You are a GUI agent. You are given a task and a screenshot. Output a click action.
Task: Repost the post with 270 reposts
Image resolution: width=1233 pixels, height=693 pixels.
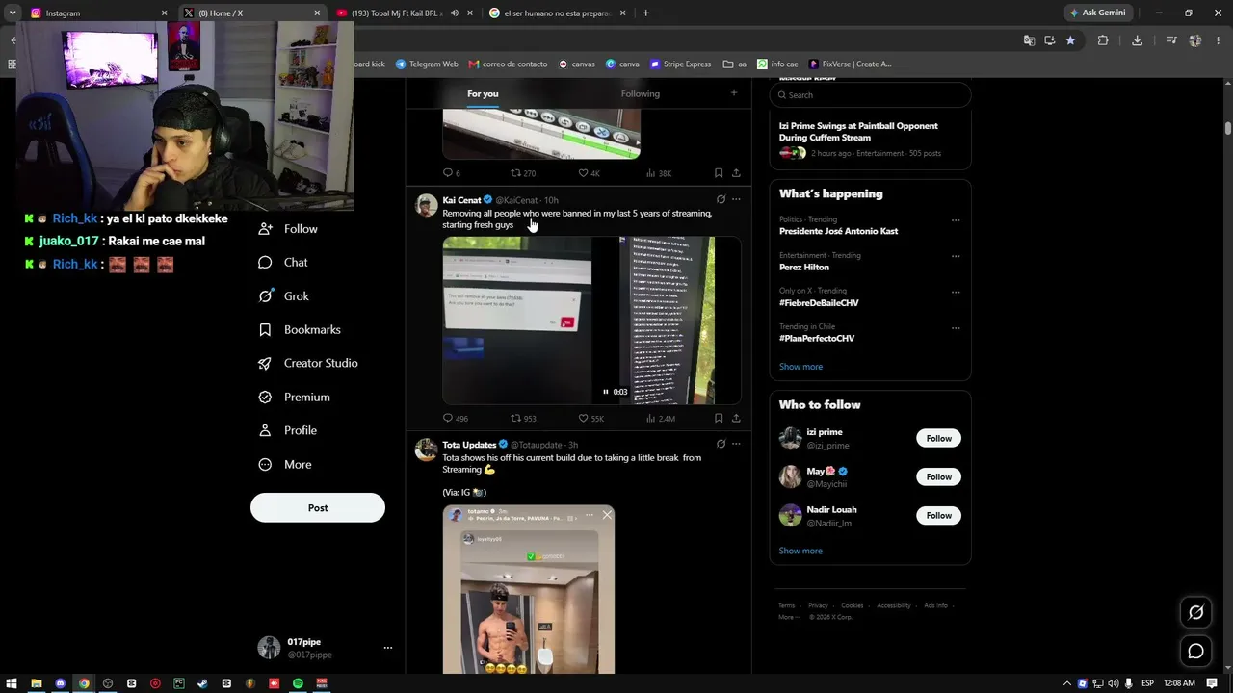pyautogui.click(x=523, y=173)
